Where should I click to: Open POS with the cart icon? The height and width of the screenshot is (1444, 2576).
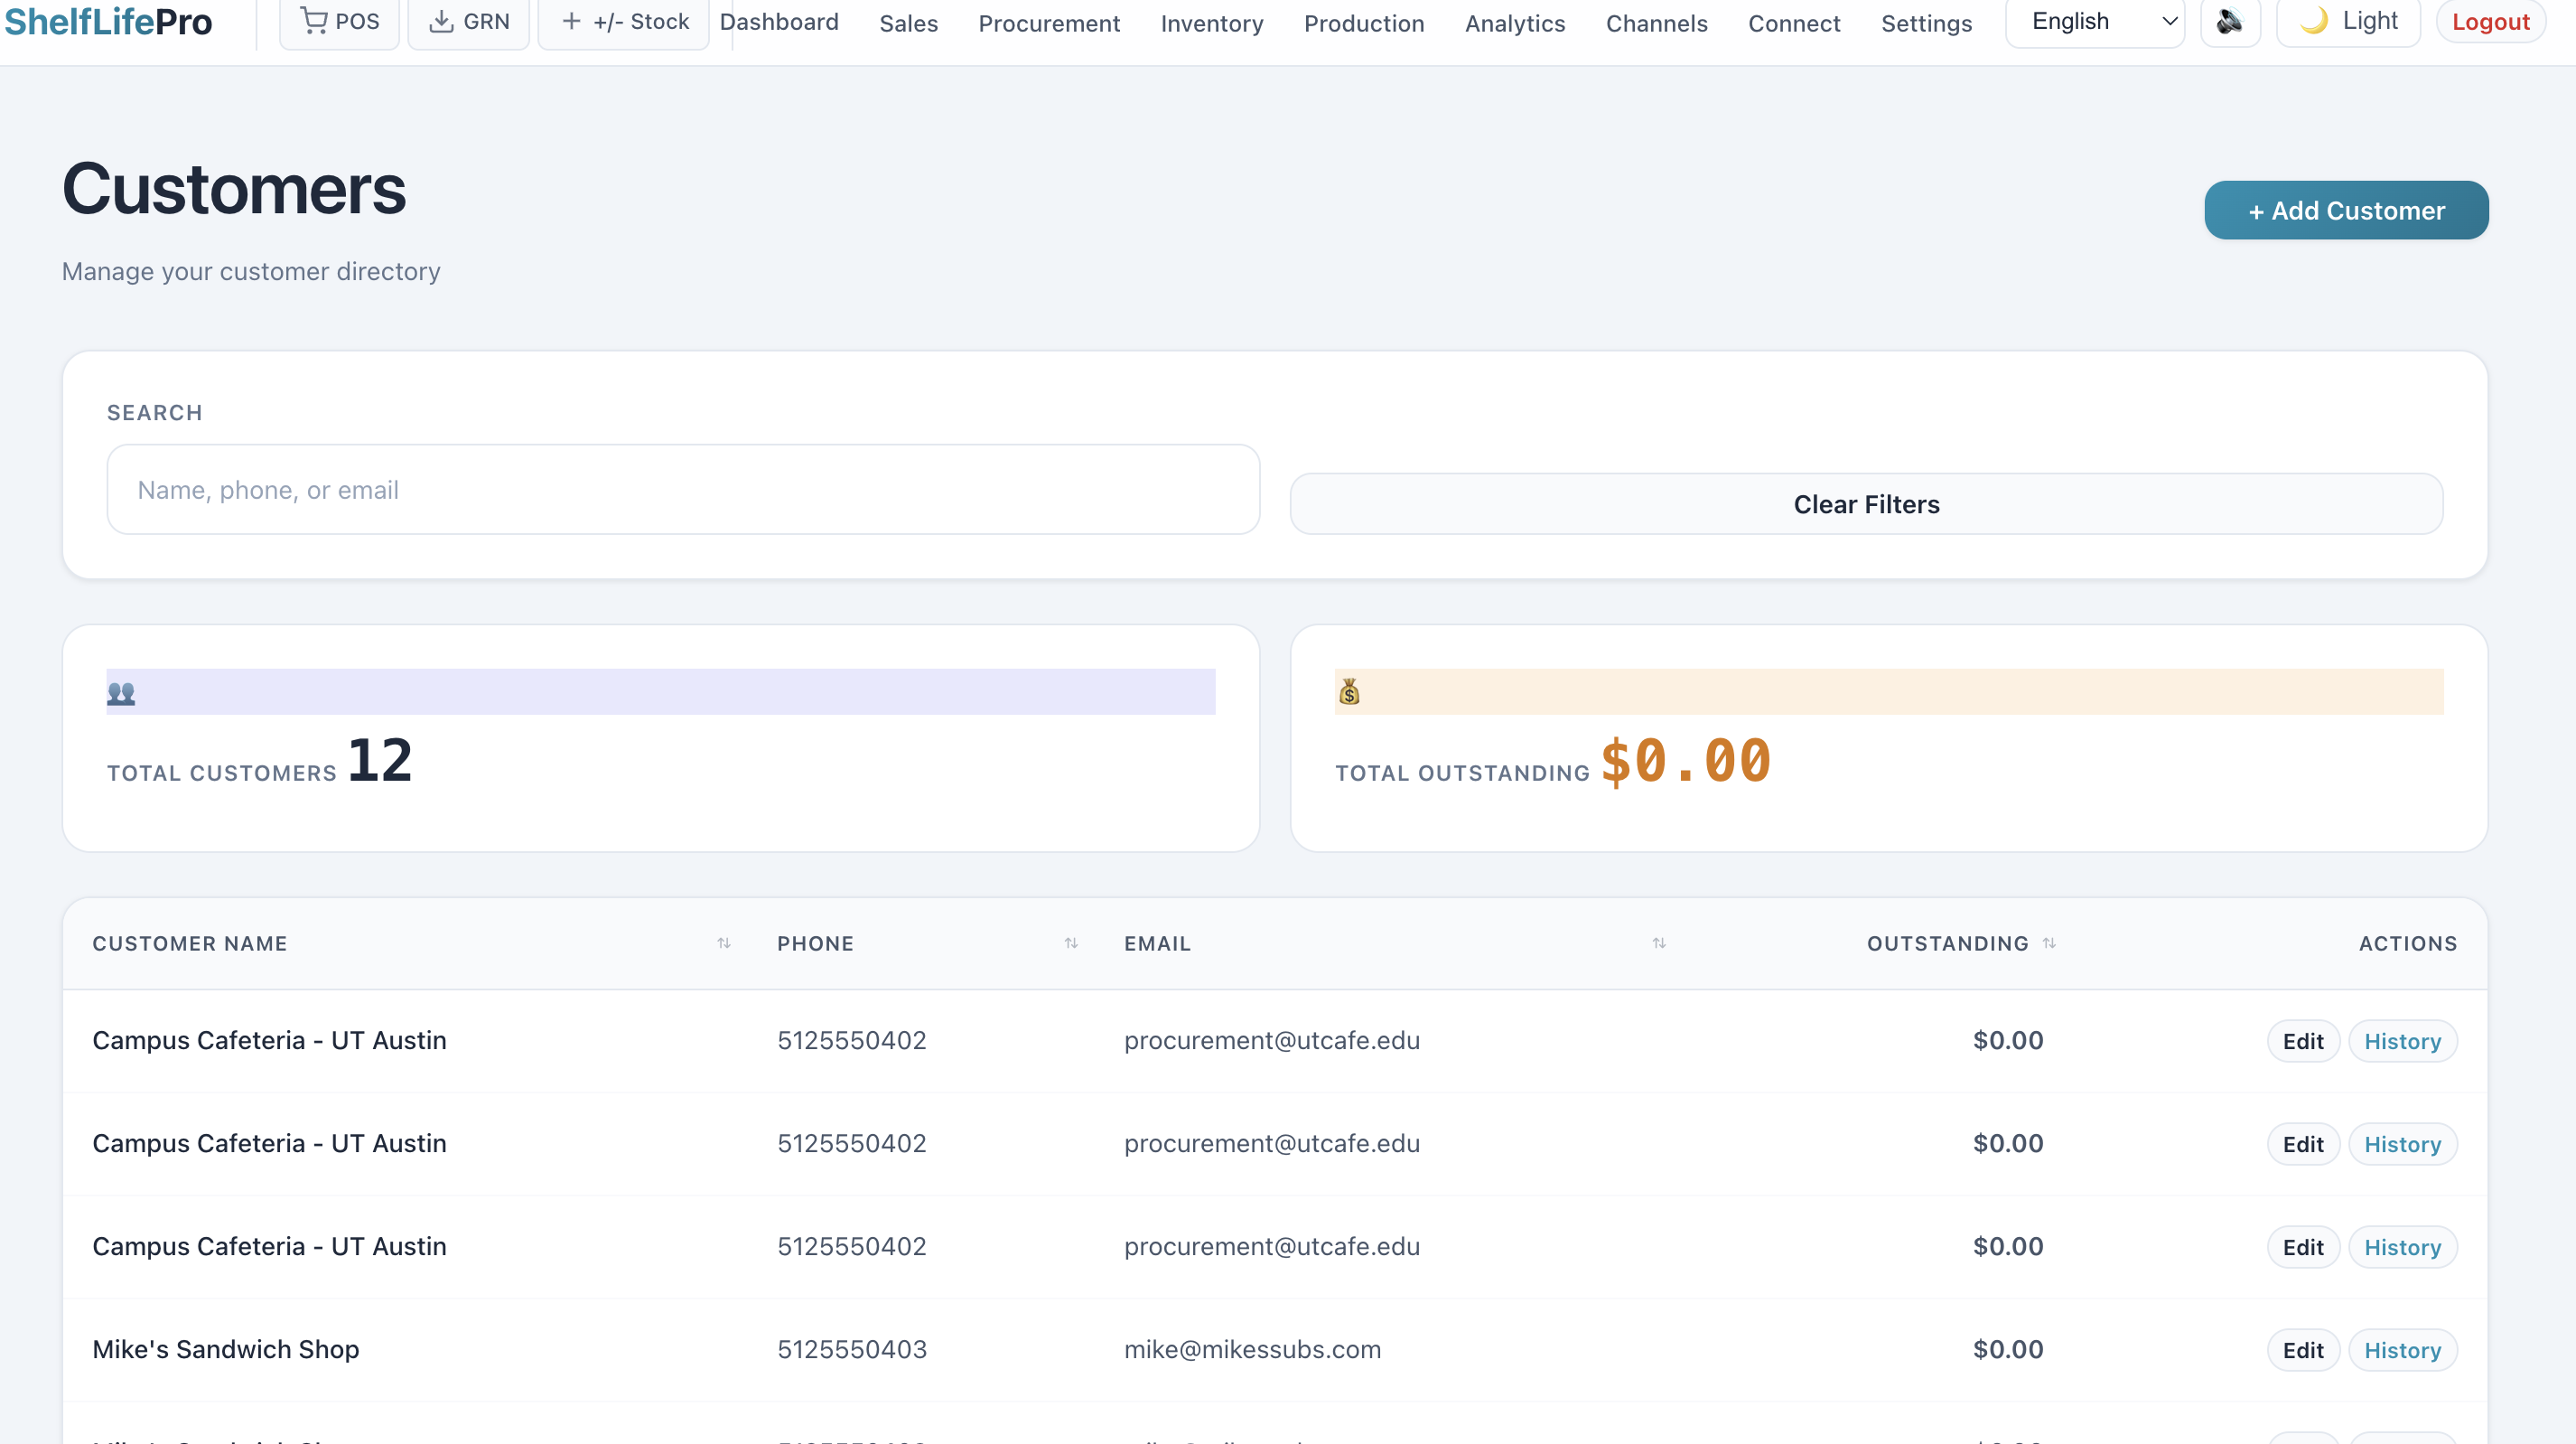tap(340, 22)
